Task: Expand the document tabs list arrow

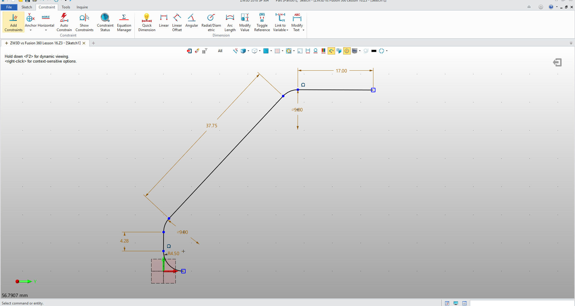Action: click(x=571, y=43)
